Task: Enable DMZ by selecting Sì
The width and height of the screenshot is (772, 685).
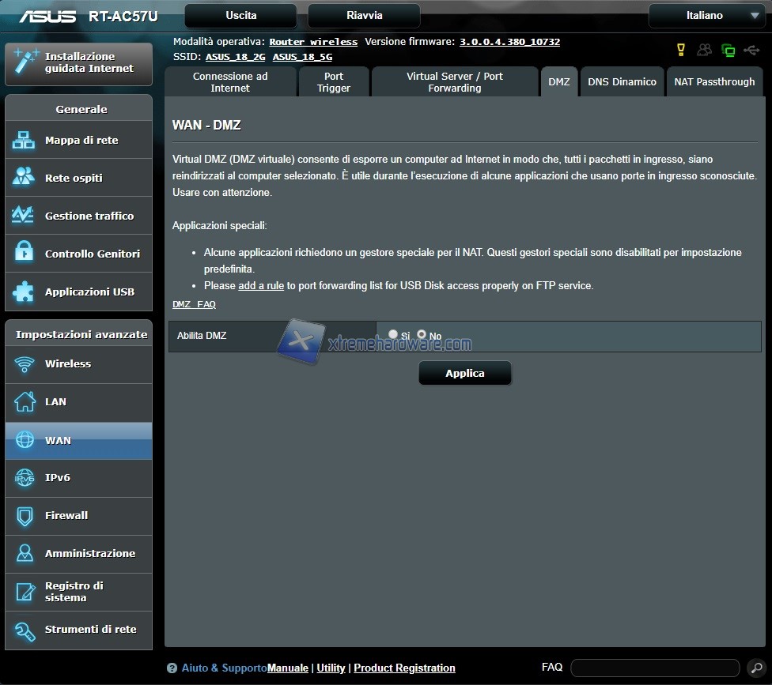Action: point(393,335)
